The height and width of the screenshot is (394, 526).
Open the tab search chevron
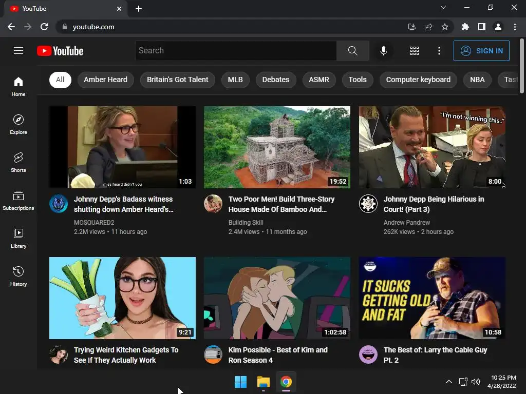pos(443,7)
